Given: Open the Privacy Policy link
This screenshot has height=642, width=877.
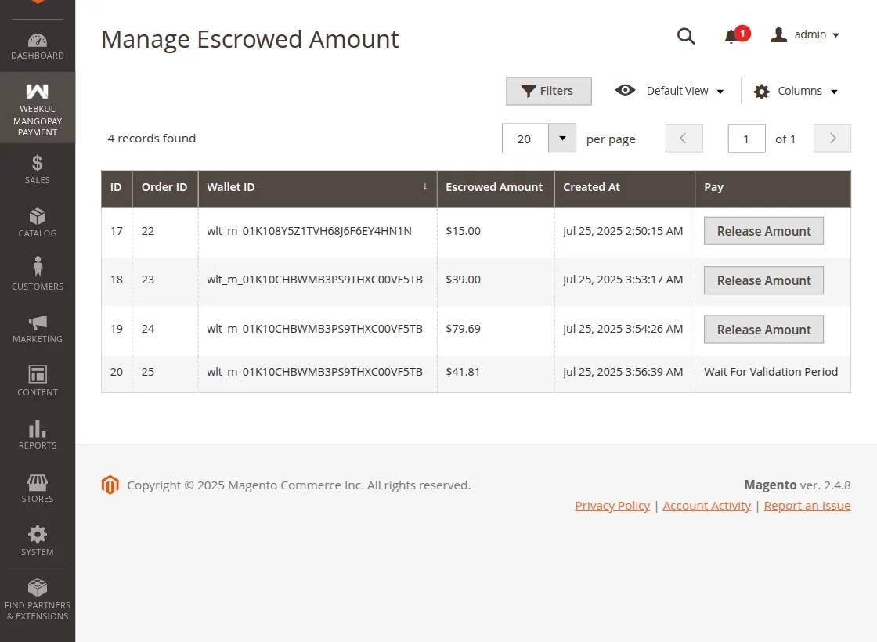Looking at the screenshot, I should pos(612,505).
